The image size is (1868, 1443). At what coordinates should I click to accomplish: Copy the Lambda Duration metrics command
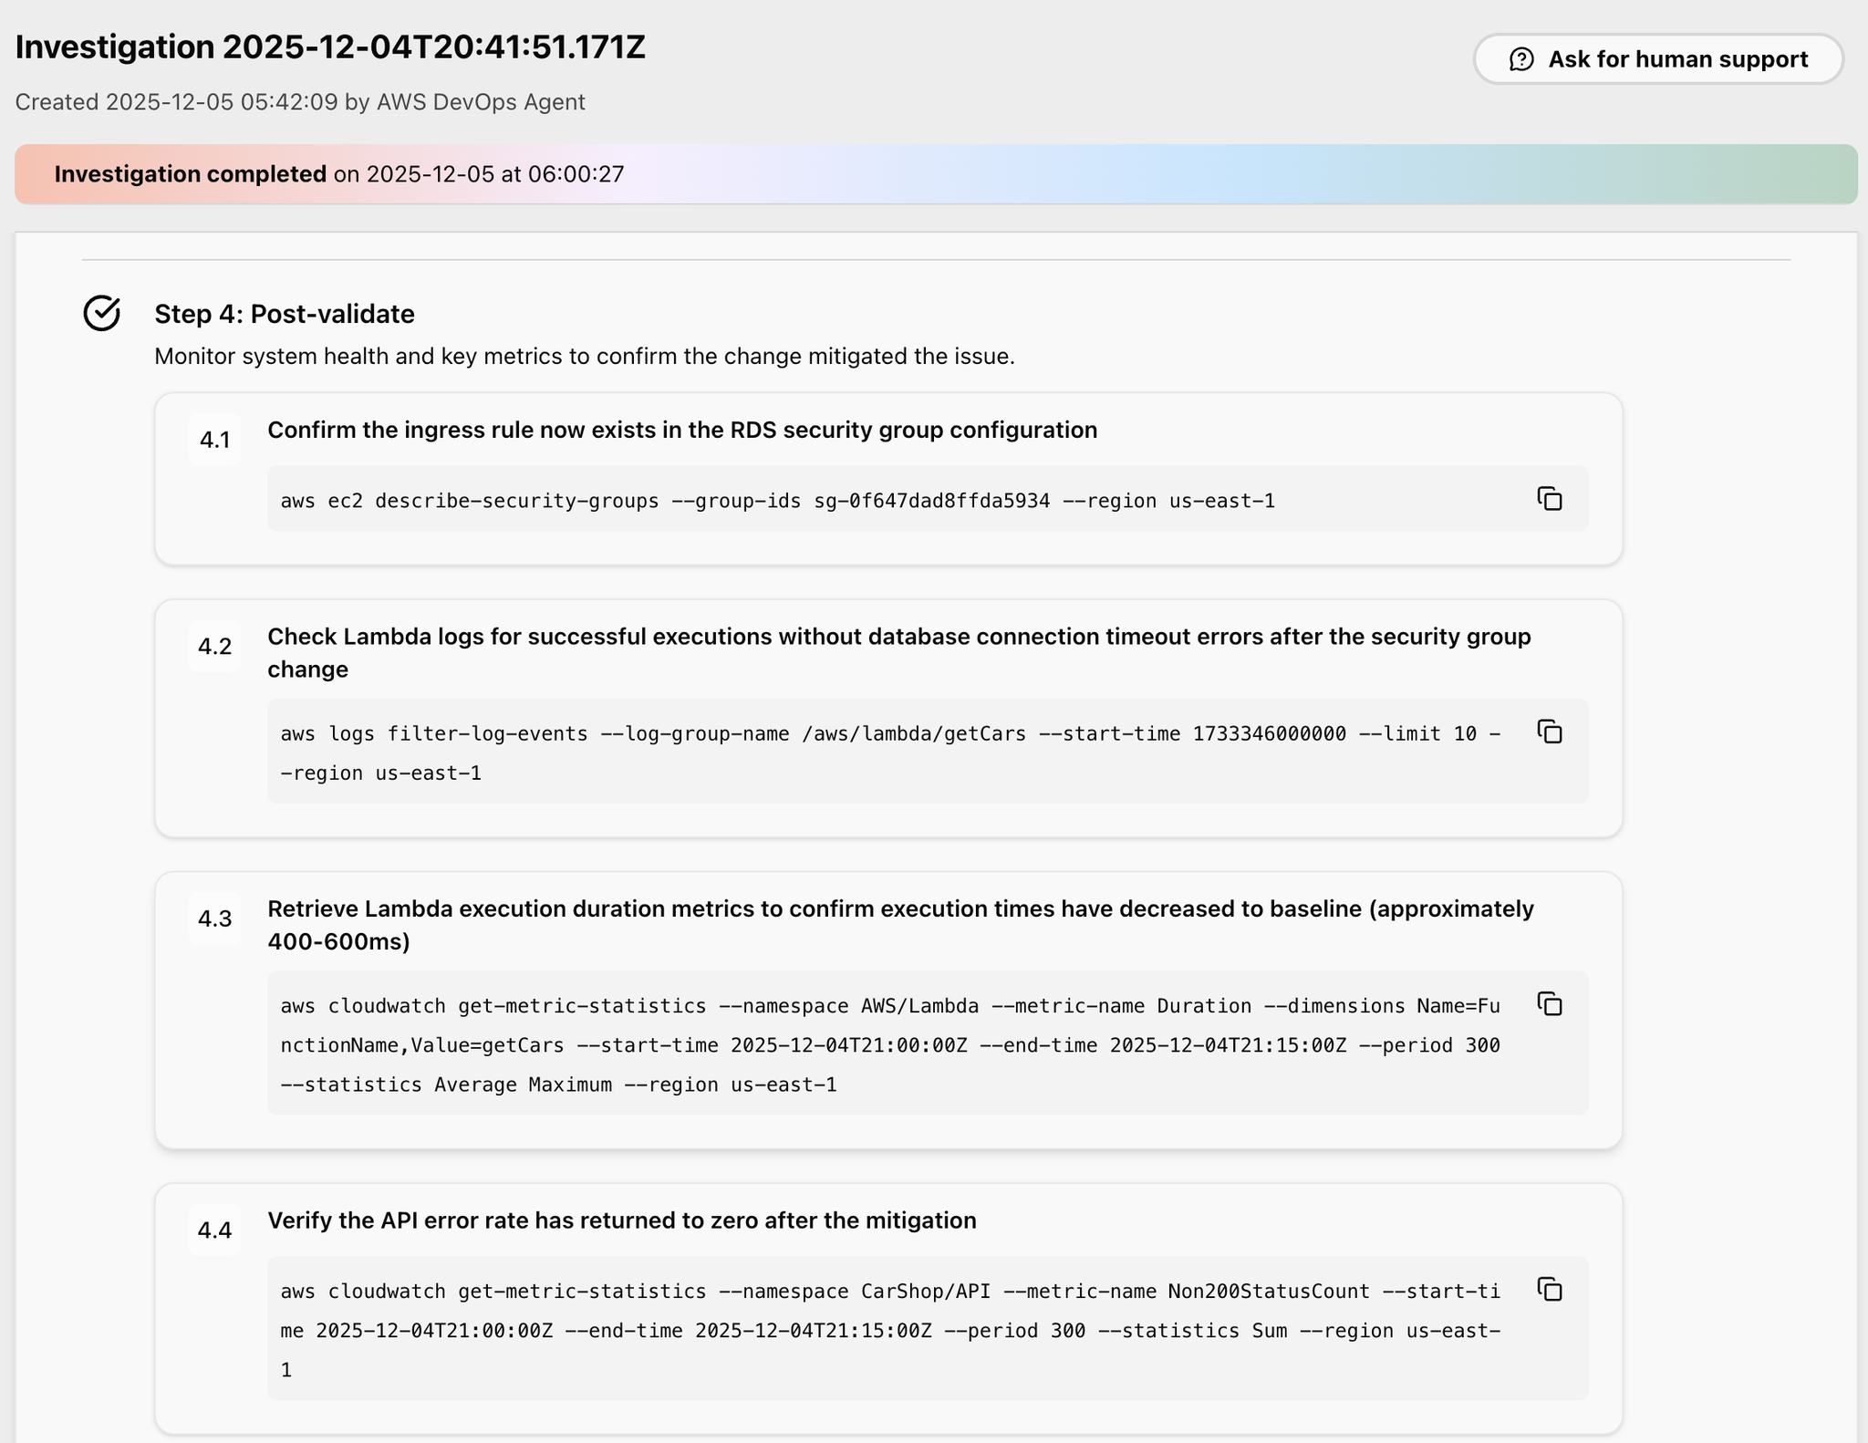click(1550, 1004)
